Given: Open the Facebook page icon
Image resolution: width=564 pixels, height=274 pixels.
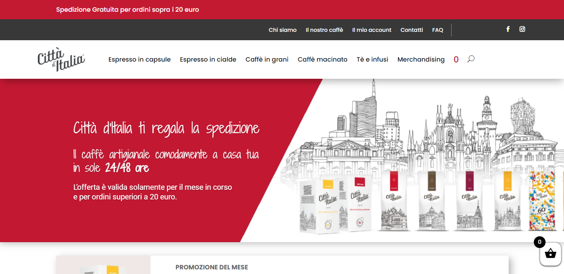Looking at the screenshot, I should 508,29.
